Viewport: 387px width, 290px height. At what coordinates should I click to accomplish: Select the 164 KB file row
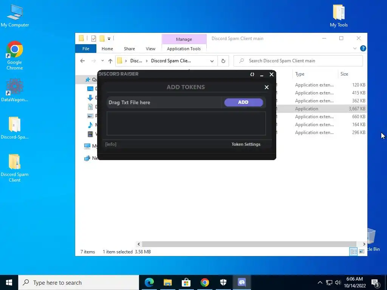click(x=321, y=125)
